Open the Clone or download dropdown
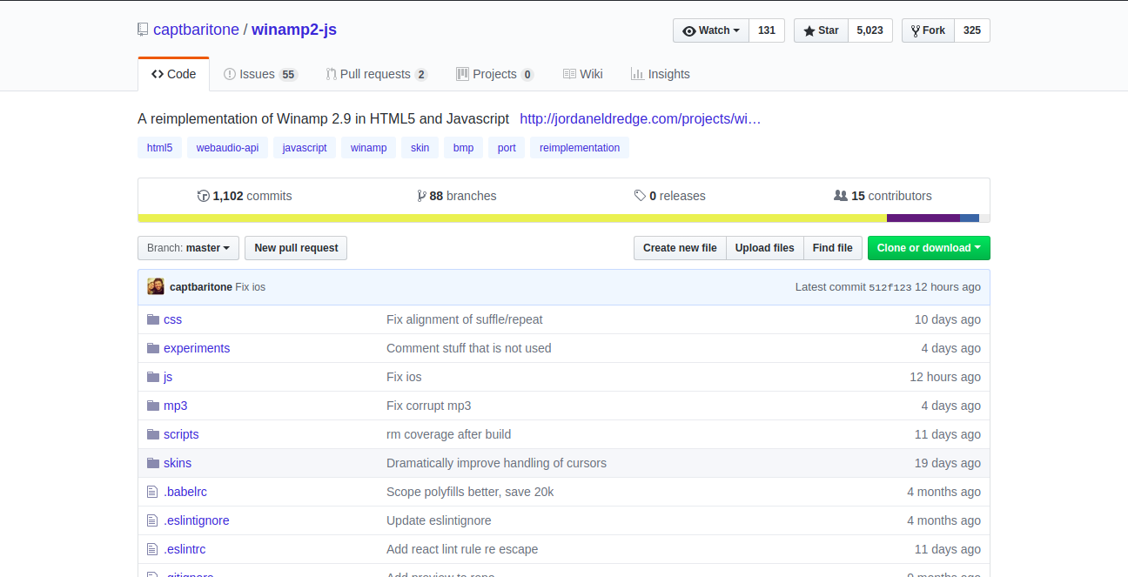The image size is (1128, 577). pos(929,248)
